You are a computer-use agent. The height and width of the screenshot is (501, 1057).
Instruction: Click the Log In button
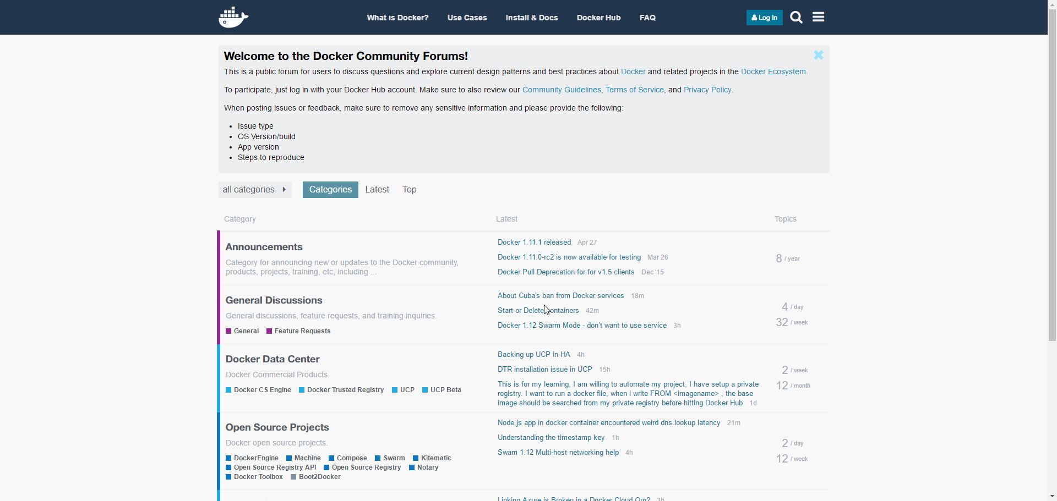point(764,18)
